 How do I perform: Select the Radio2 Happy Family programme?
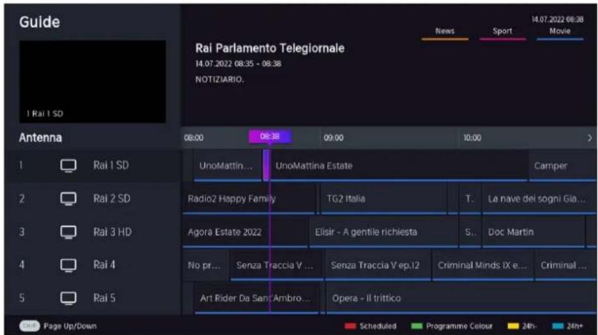point(249,199)
